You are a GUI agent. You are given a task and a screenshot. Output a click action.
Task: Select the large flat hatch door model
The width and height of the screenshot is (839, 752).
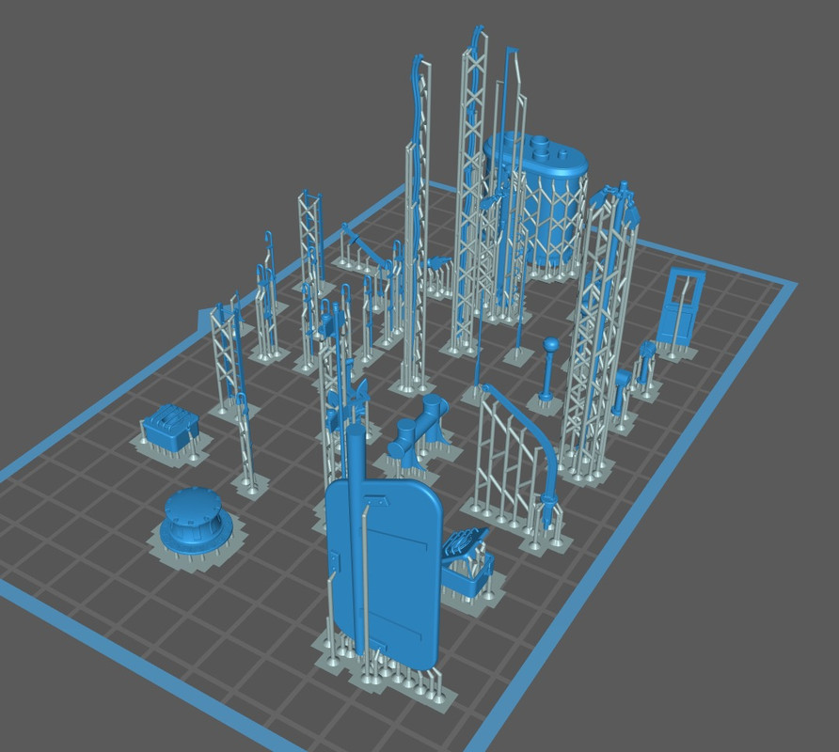384,572
